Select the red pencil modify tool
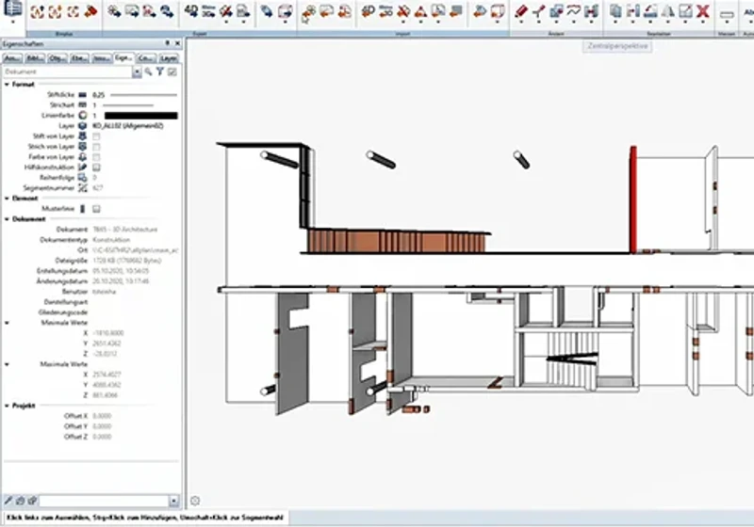754x527 pixels. coord(521,10)
